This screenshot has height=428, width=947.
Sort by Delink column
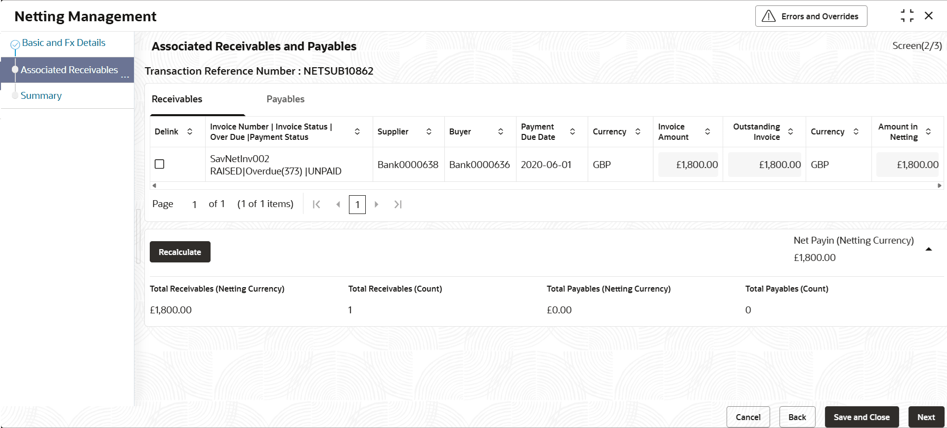coord(190,131)
